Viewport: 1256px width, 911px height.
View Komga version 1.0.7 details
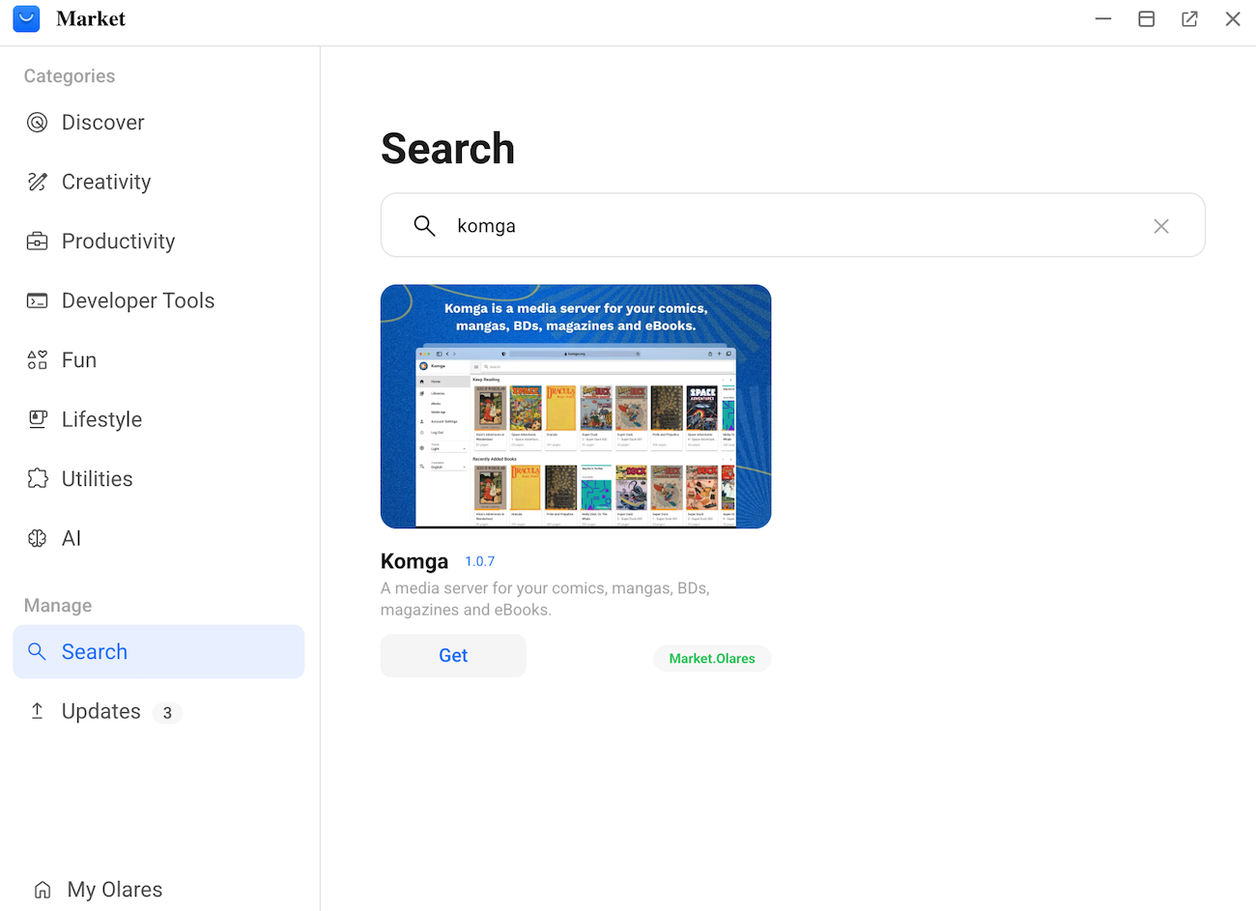pyautogui.click(x=479, y=560)
